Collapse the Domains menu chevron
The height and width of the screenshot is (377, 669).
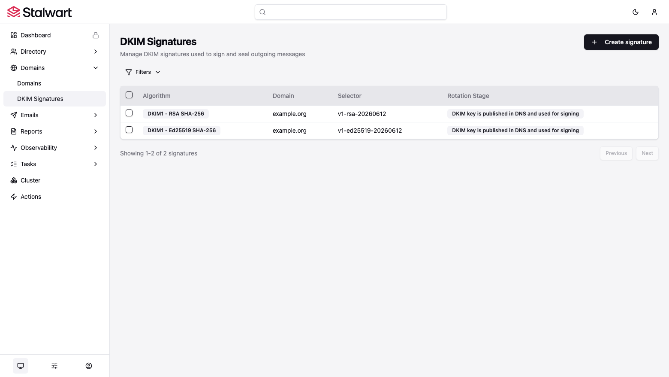[96, 68]
